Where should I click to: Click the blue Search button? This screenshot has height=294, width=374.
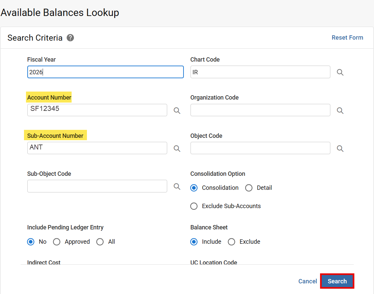click(x=337, y=281)
